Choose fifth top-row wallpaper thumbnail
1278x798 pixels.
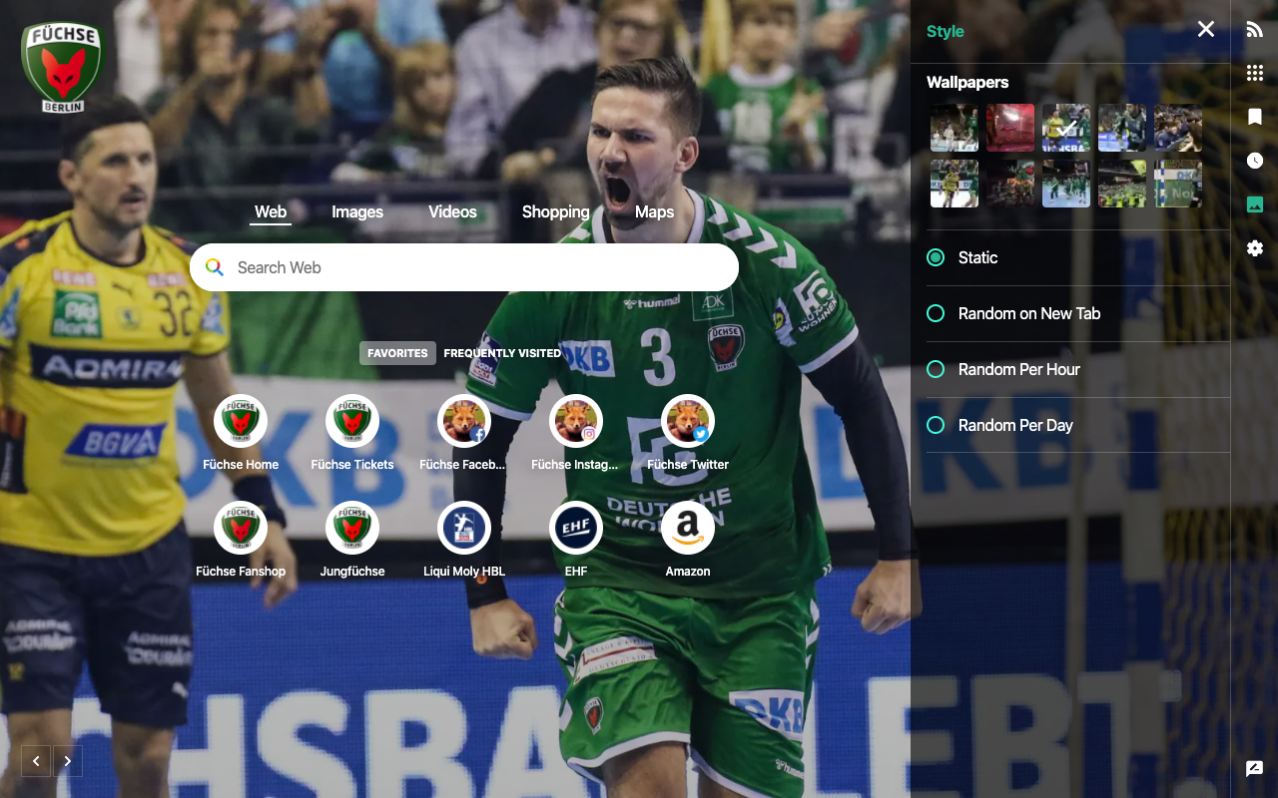click(x=1178, y=128)
